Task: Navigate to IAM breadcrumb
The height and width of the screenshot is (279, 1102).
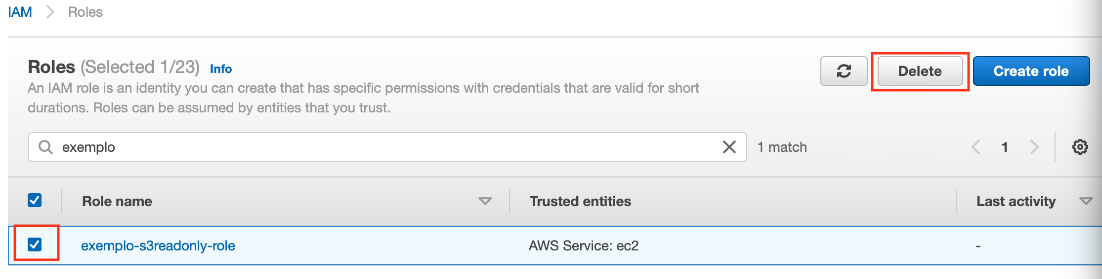Action: coord(20,12)
